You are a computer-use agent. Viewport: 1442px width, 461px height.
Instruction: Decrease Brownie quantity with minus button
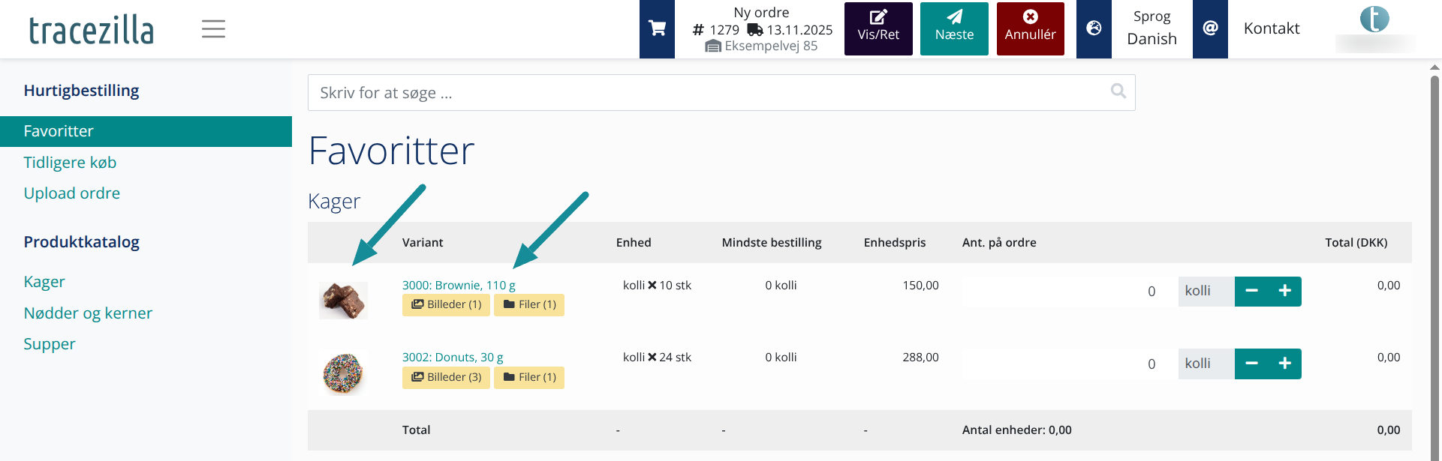point(1251,291)
